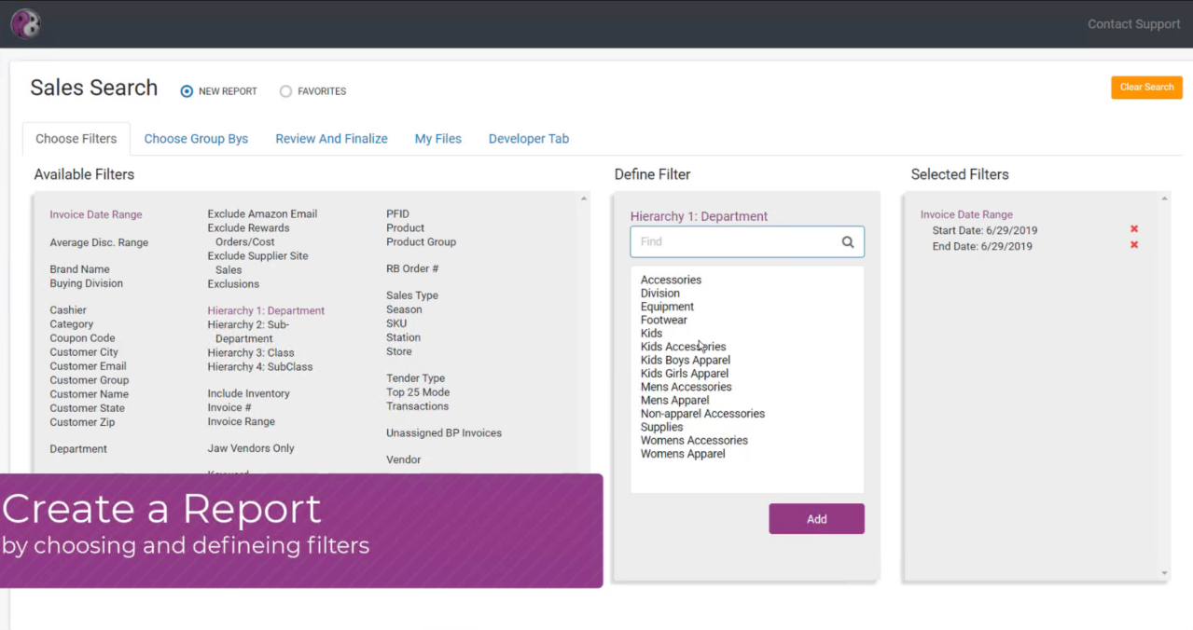Choose Average Disc. Range filter
The image size is (1193, 630).
pos(99,242)
